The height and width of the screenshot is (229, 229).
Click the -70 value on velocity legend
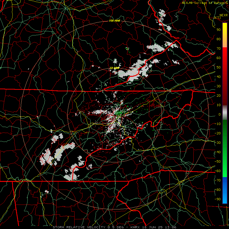coord(218,180)
